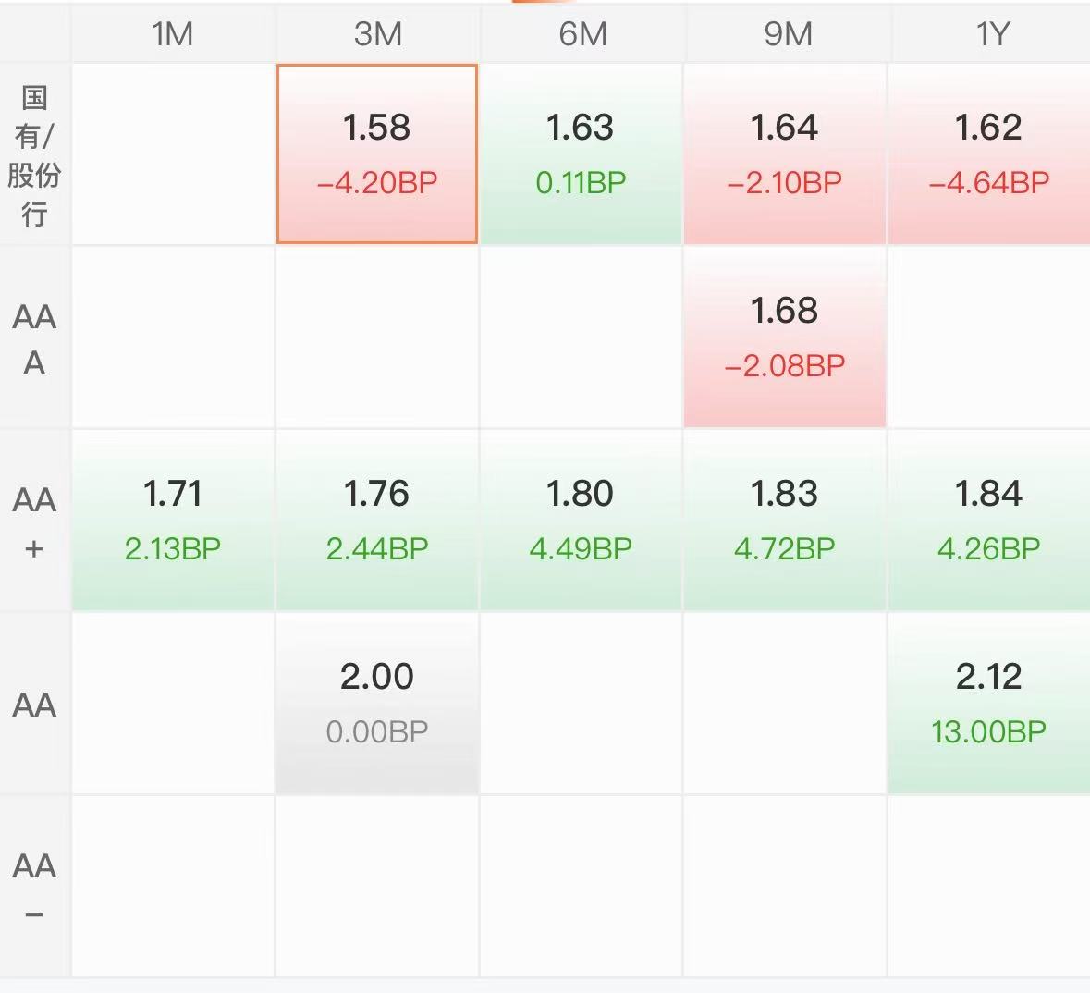Select the 国有/股份行 row label
The height and width of the screenshot is (993, 1090).
(35, 154)
